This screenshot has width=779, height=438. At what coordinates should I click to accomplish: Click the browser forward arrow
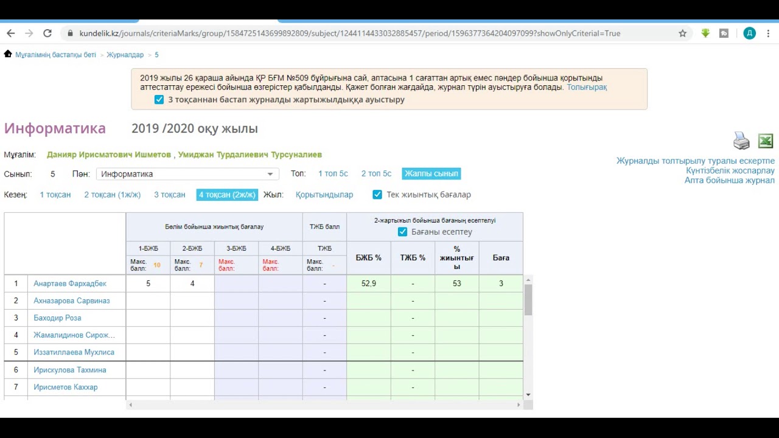pos(29,33)
